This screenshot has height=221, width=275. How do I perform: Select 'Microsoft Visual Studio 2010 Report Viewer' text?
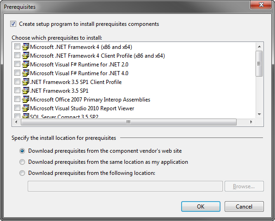pos(82,108)
